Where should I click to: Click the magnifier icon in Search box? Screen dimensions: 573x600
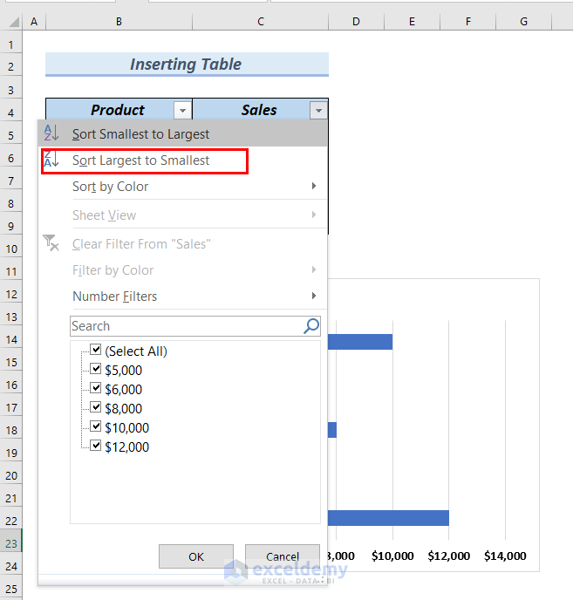click(311, 326)
